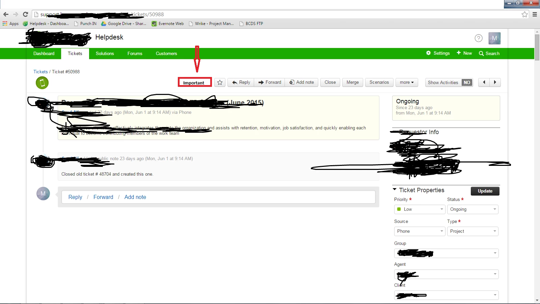Click the green phone source icon
Image resolution: width=540 pixels, height=304 pixels.
(42, 83)
